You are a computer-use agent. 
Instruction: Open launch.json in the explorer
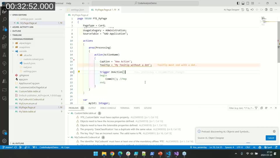(29, 63)
